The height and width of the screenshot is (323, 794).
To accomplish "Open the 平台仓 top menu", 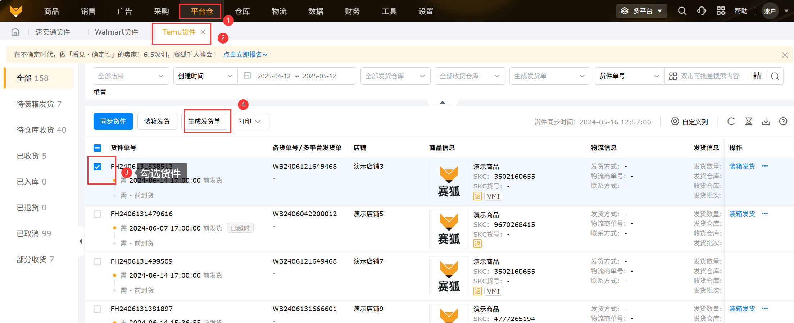I will pyautogui.click(x=201, y=11).
